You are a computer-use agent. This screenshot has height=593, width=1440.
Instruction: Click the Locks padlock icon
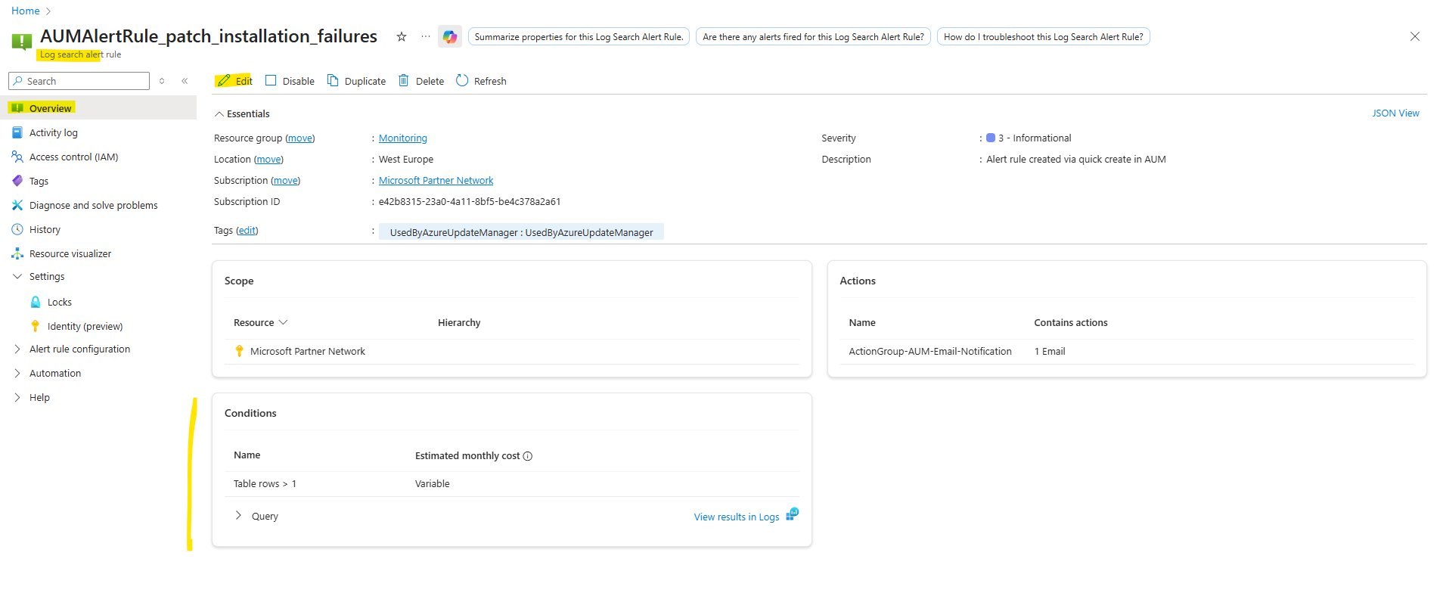(x=36, y=302)
